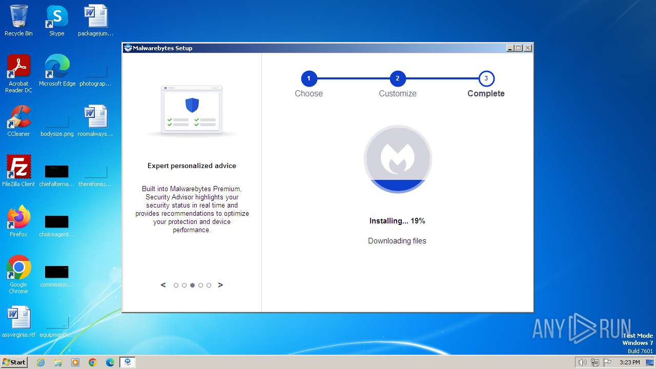Viewport: 656px width, 369px height.
Task: Click the monitor icon in tray
Action: [x=649, y=362]
